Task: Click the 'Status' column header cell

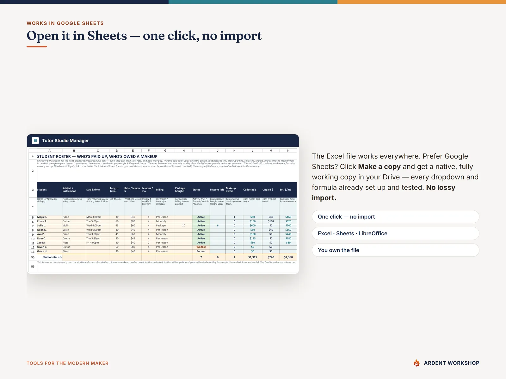Action: (x=201, y=190)
